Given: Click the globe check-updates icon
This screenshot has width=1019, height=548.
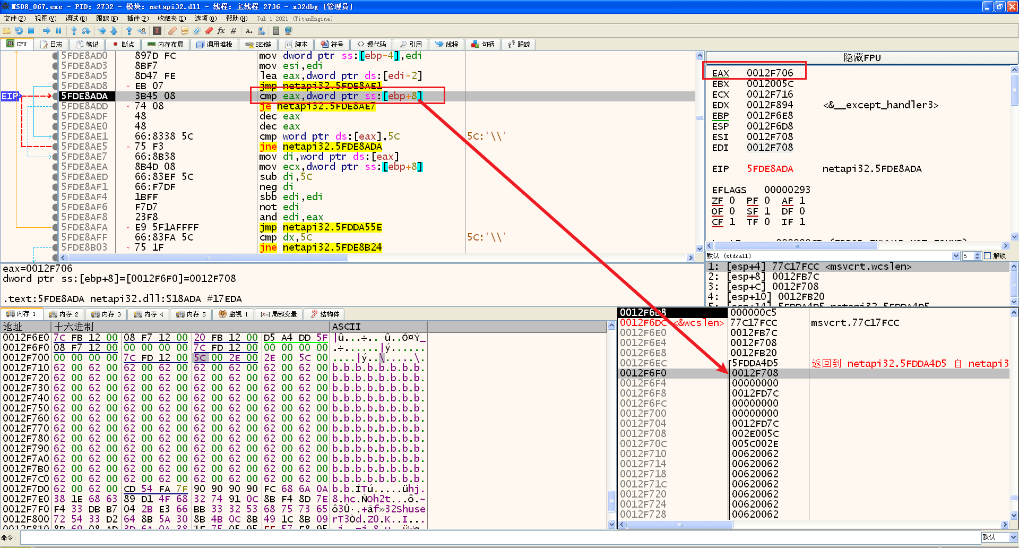Looking at the screenshot, I should (x=289, y=31).
